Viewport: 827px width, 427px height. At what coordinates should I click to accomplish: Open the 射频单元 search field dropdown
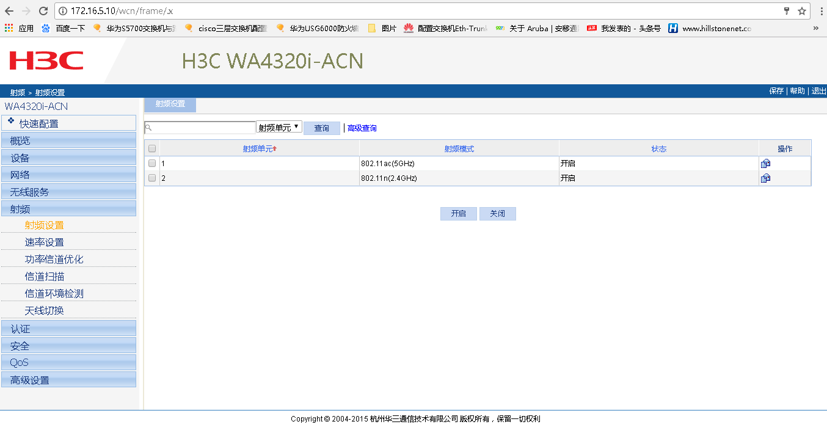279,127
